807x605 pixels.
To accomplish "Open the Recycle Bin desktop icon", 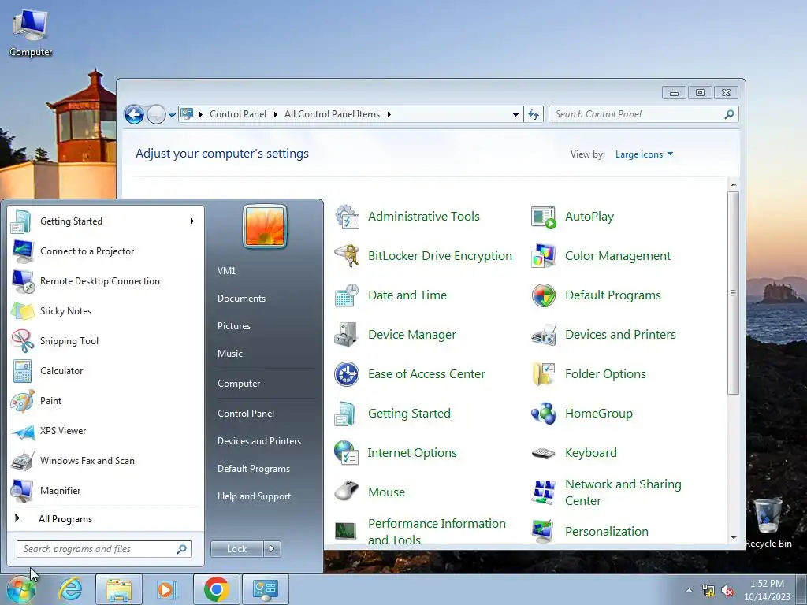I will point(768,522).
